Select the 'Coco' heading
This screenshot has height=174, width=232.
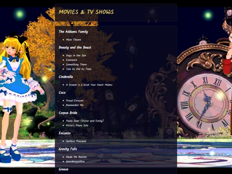pyautogui.click(x=62, y=93)
